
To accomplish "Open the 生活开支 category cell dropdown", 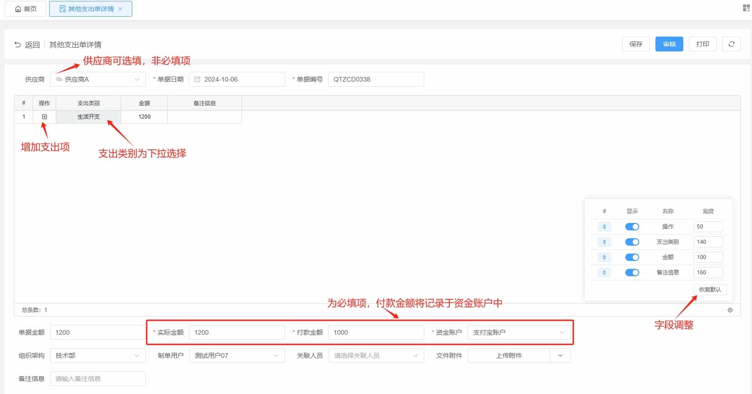I will (x=88, y=117).
